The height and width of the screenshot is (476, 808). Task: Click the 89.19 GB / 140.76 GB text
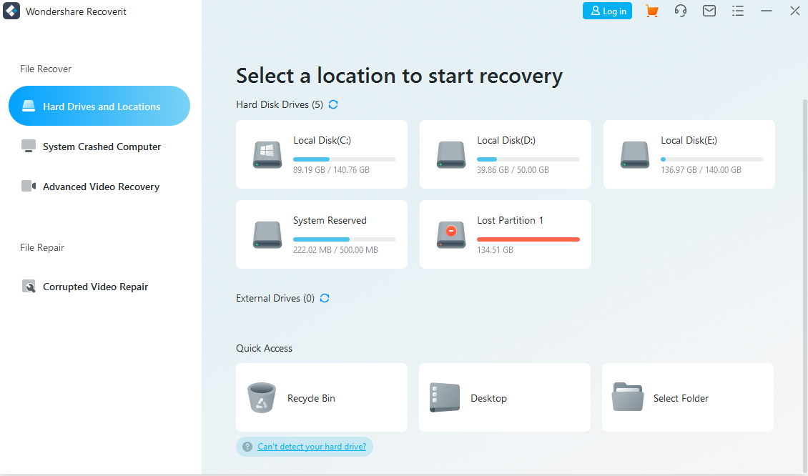point(331,170)
